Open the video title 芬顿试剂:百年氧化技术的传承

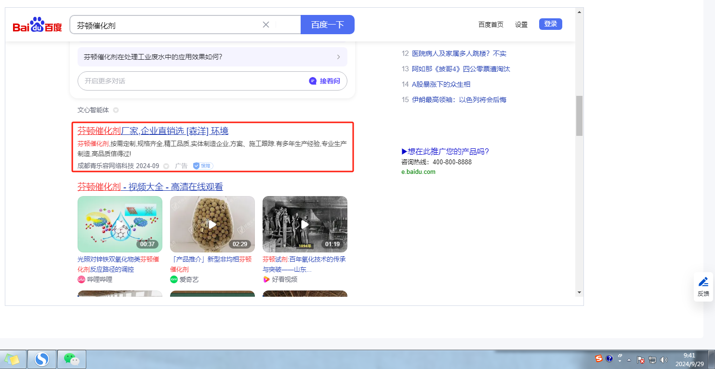pos(304,264)
